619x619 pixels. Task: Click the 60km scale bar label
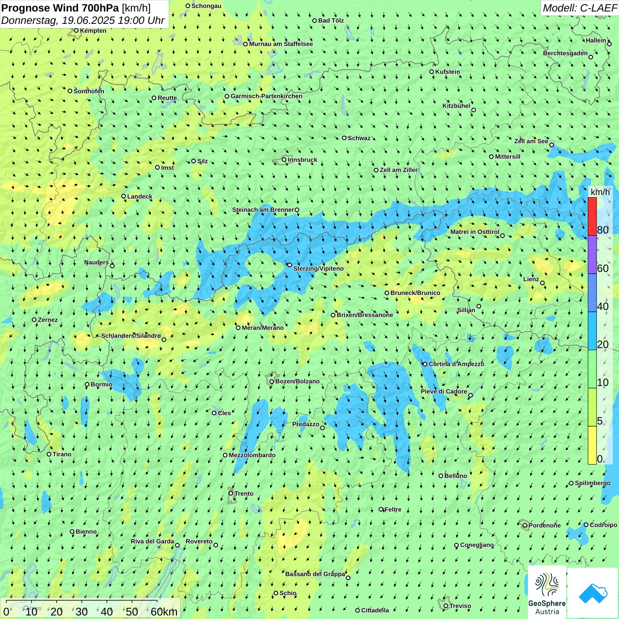pos(164,611)
